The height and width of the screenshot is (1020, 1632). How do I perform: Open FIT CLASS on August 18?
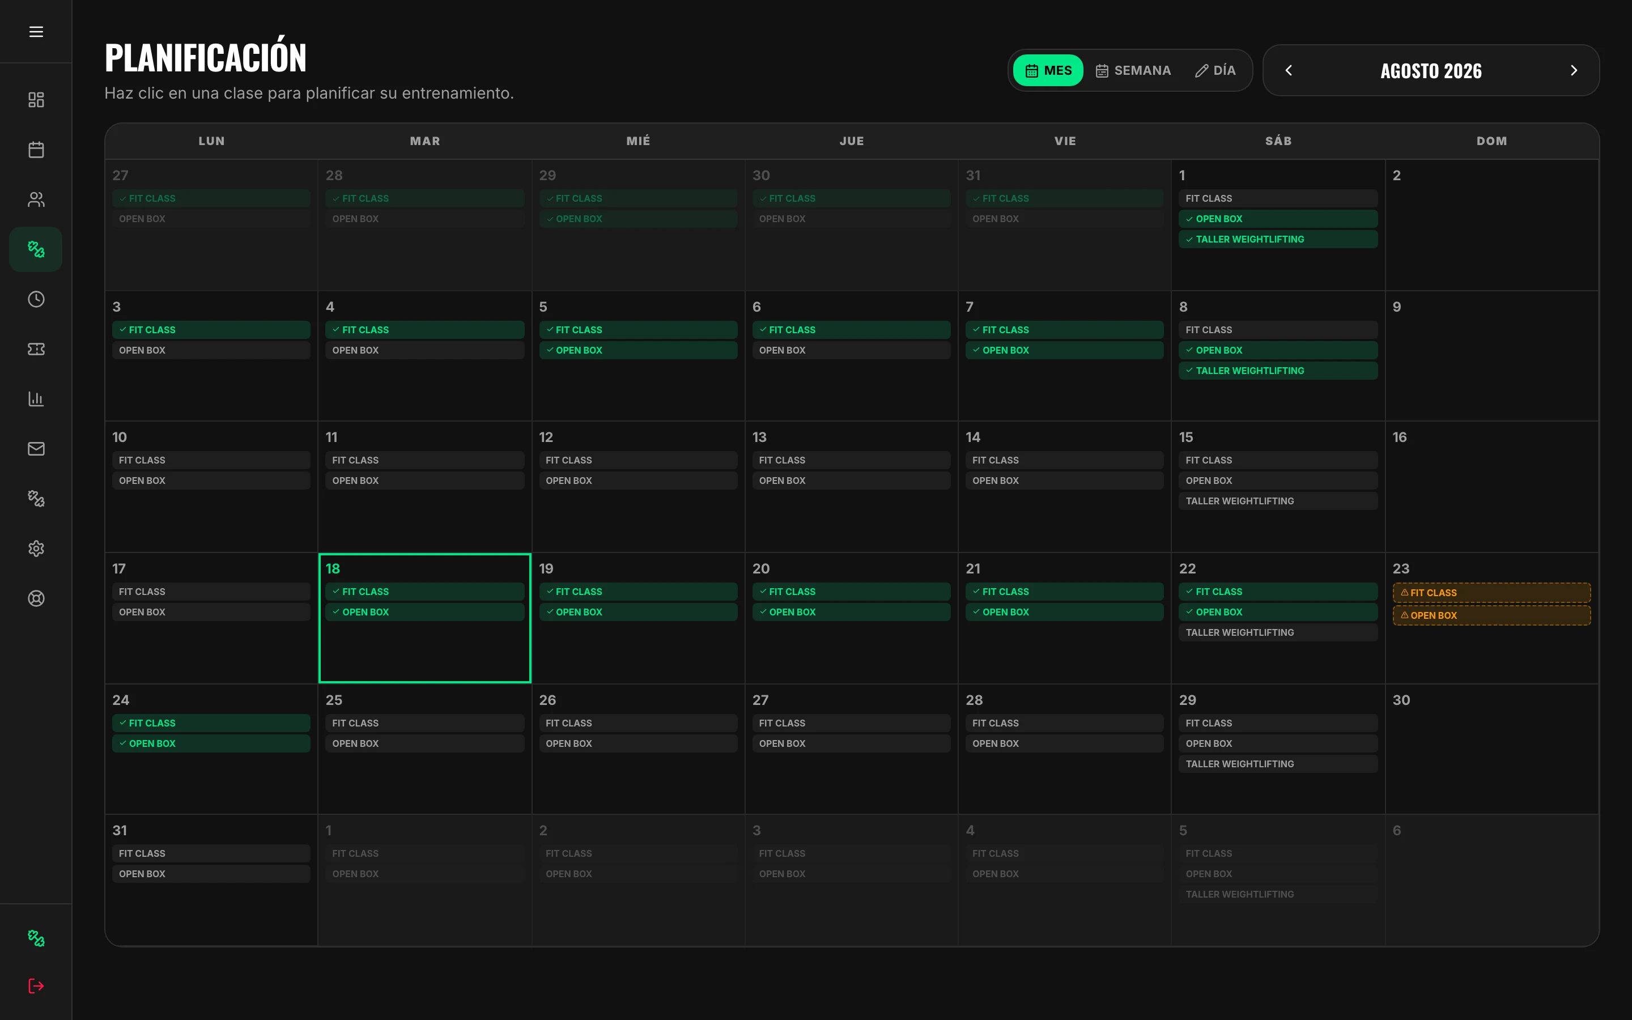click(x=425, y=592)
